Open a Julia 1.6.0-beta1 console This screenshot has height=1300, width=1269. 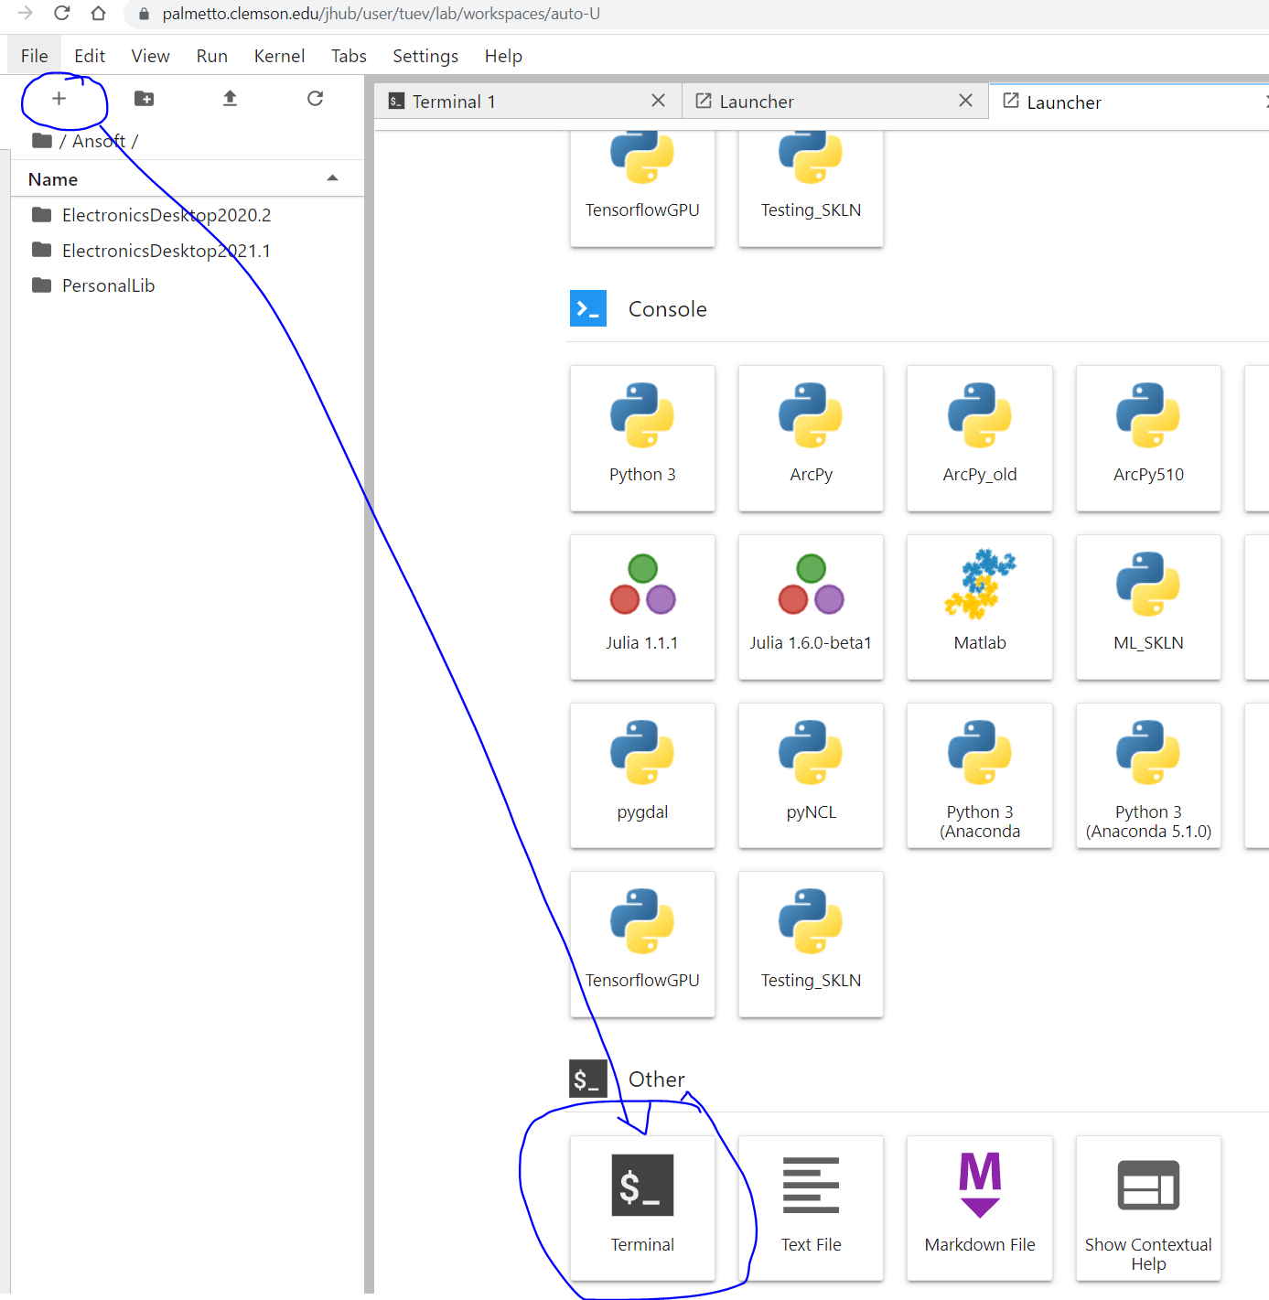(x=811, y=607)
